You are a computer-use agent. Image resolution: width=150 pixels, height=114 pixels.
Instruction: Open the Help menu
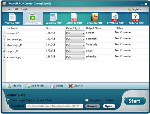24,9
